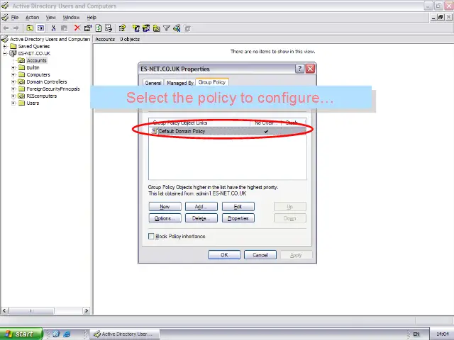
Task: Click the red X Delete toolbar icon
Action: coord(77,28)
